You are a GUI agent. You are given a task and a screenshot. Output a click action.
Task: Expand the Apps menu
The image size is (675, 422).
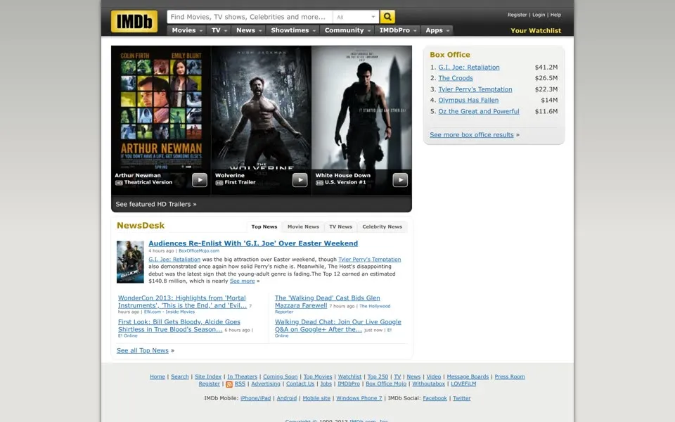pos(437,30)
